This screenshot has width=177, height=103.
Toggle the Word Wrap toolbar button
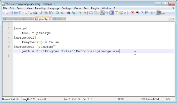(x=102, y=13)
